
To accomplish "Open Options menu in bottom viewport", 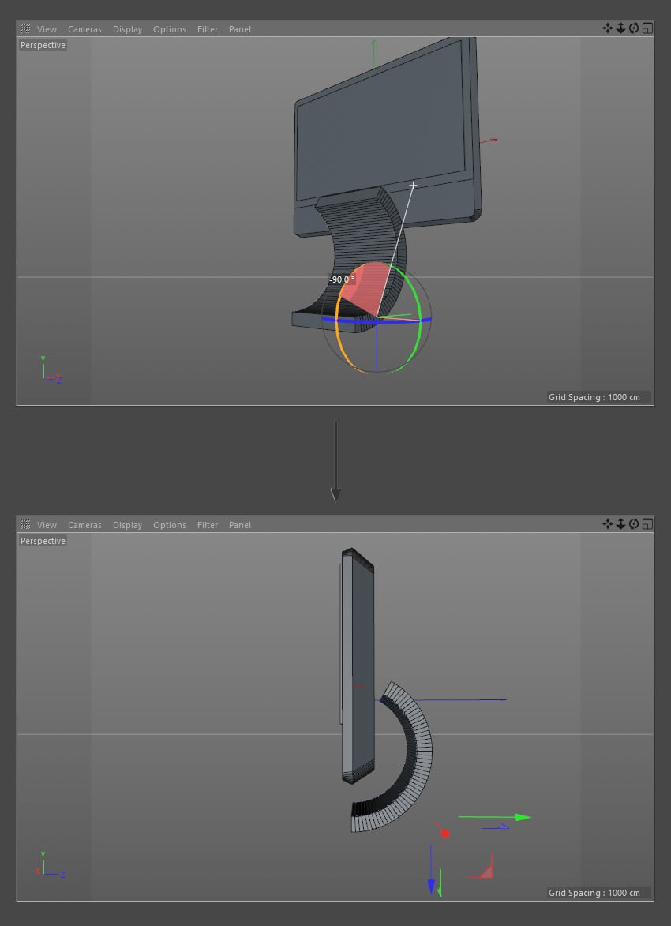I will point(170,524).
